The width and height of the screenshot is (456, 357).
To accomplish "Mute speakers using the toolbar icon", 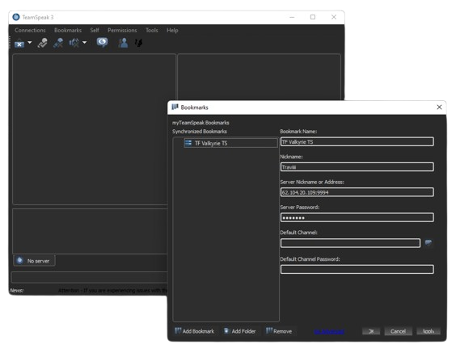I will tap(74, 43).
